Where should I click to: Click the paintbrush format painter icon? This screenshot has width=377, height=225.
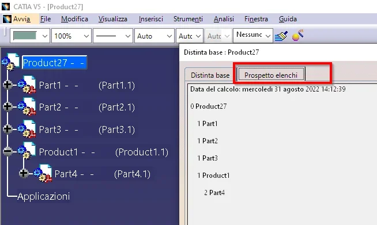click(281, 36)
